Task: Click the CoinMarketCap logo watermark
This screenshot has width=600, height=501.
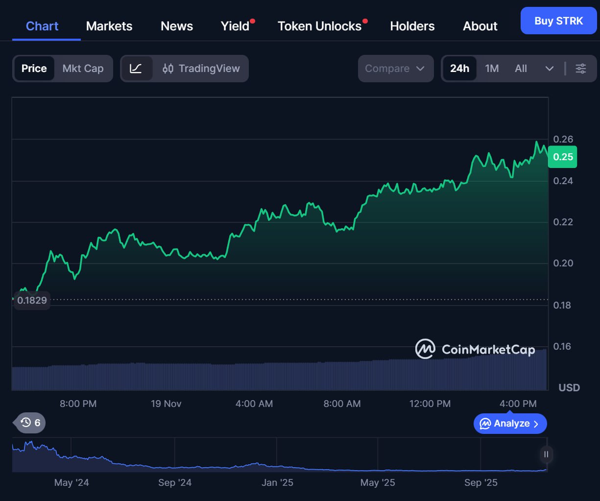Action: point(475,349)
